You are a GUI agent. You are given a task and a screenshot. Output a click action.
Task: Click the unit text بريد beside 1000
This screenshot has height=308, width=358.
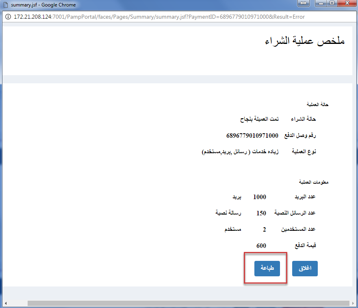[x=237, y=197]
